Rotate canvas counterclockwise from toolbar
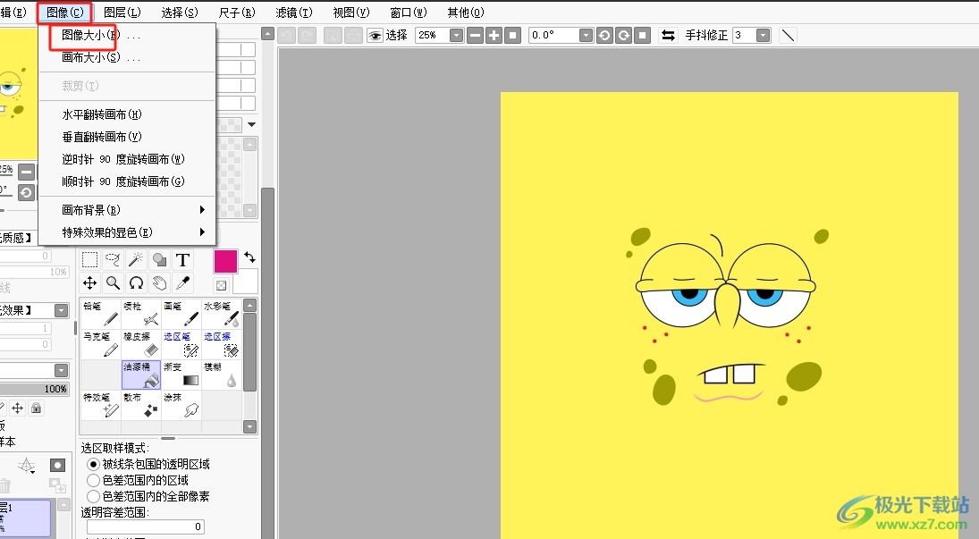 point(603,36)
